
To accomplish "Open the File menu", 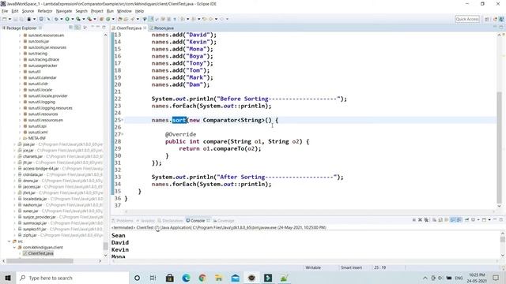I will click(x=5, y=11).
